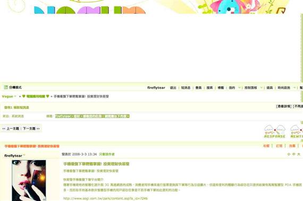Expand the 時尚設施 dropdown arrow
Image resolution: width=303 pixels, height=201 pixels.
pyautogui.click(x=294, y=88)
